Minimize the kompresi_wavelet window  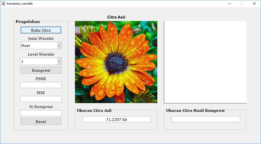[229, 4]
